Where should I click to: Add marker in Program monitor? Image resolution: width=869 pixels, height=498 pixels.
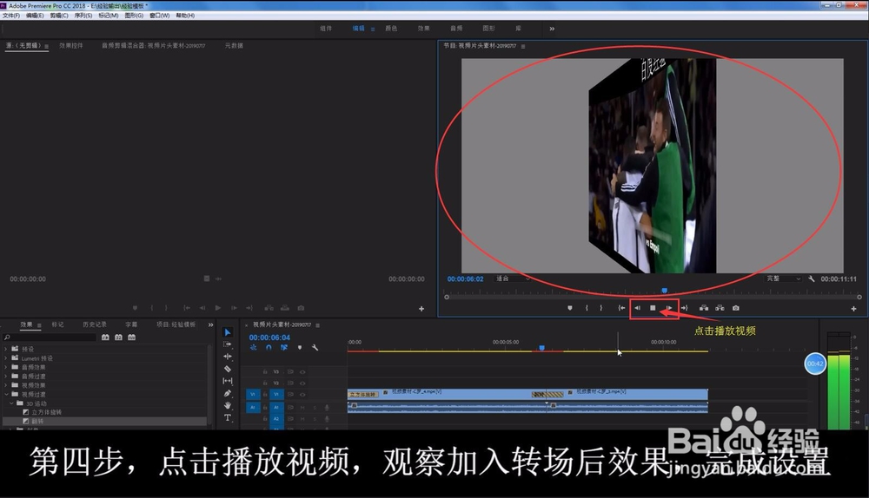point(570,308)
